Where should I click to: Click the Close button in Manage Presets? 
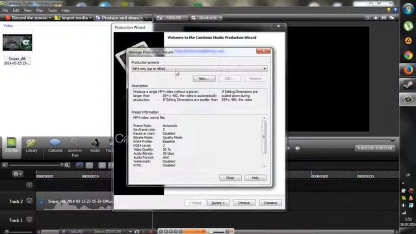pyautogui.click(x=230, y=177)
